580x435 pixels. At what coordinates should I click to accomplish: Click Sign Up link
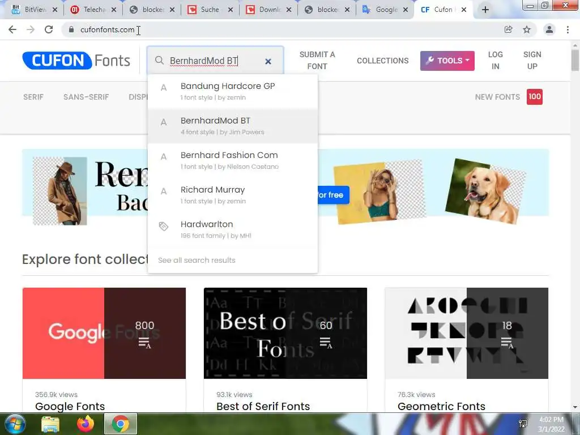click(x=532, y=60)
